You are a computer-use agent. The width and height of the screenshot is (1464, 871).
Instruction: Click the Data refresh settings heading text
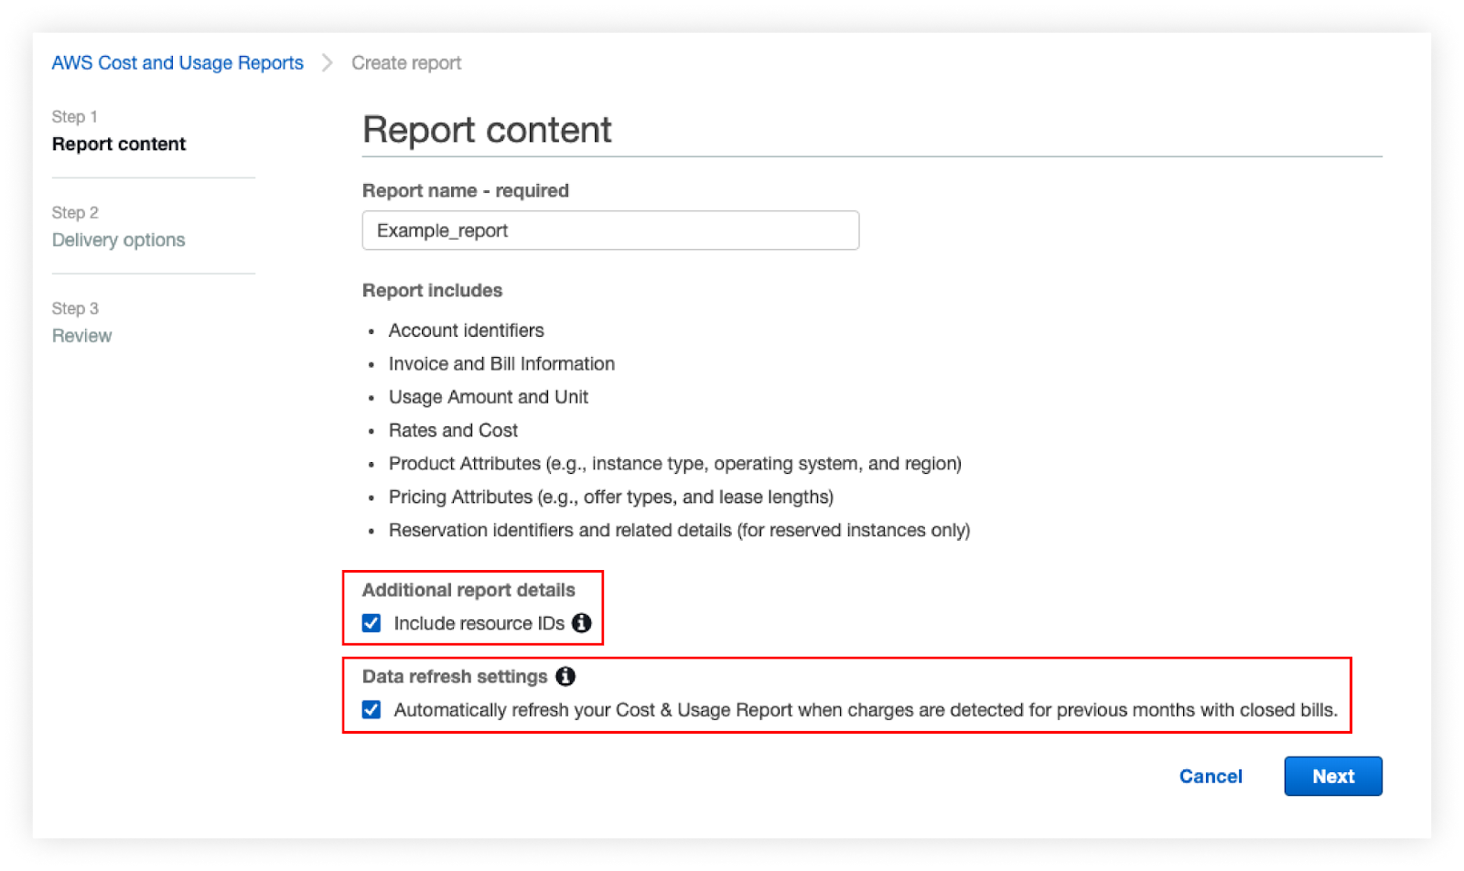pyautogui.click(x=455, y=676)
